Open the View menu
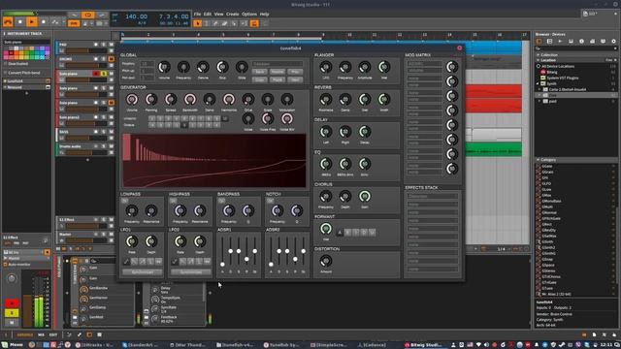This screenshot has width=621, height=349. pyautogui.click(x=218, y=14)
